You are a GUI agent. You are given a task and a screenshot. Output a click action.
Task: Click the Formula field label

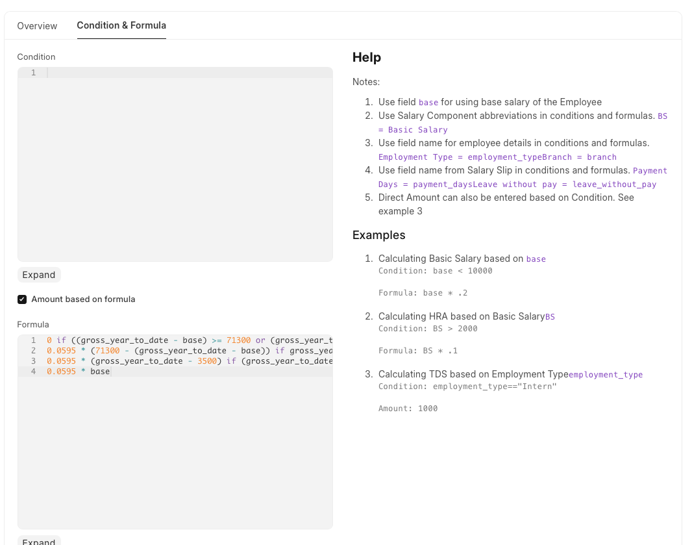33,325
